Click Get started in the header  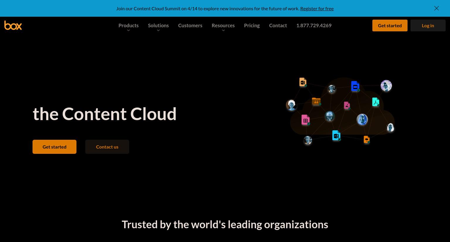(390, 25)
